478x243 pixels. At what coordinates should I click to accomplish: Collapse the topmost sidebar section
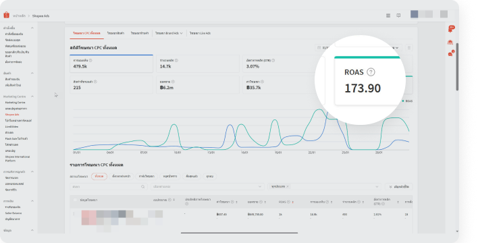click(x=32, y=28)
